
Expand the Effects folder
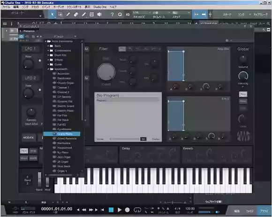48,60
